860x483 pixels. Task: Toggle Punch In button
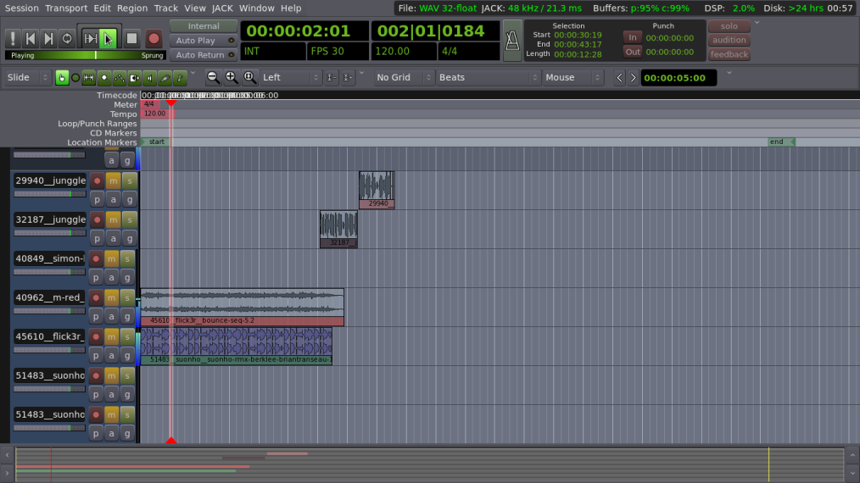[633, 37]
